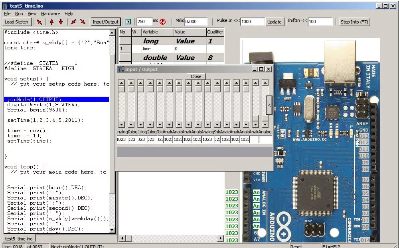Click the red up-left arrow toolbar icon

[x=39, y=22]
